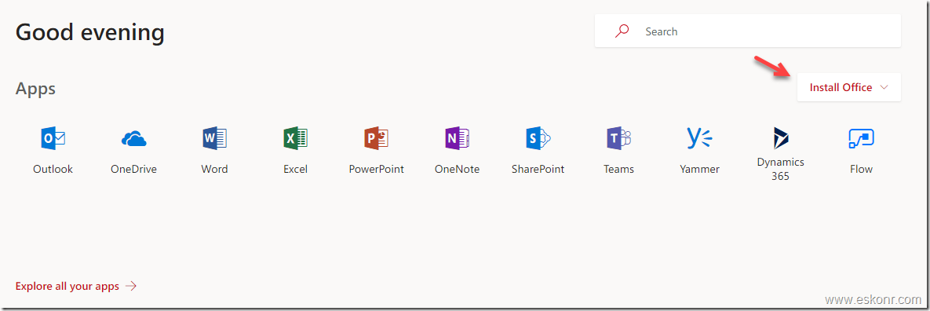The width and height of the screenshot is (930, 311).
Task: Click the Flow label text
Action: [x=861, y=169]
